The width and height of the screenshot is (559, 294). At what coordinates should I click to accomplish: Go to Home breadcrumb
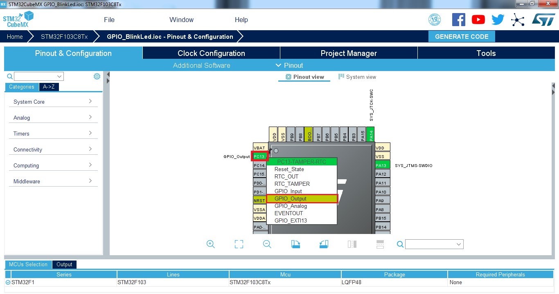click(15, 36)
